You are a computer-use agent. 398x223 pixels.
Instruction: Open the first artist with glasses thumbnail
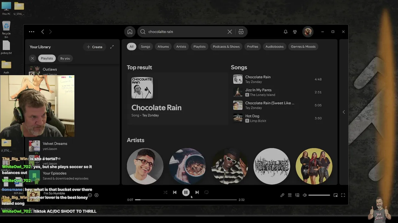[145, 166]
